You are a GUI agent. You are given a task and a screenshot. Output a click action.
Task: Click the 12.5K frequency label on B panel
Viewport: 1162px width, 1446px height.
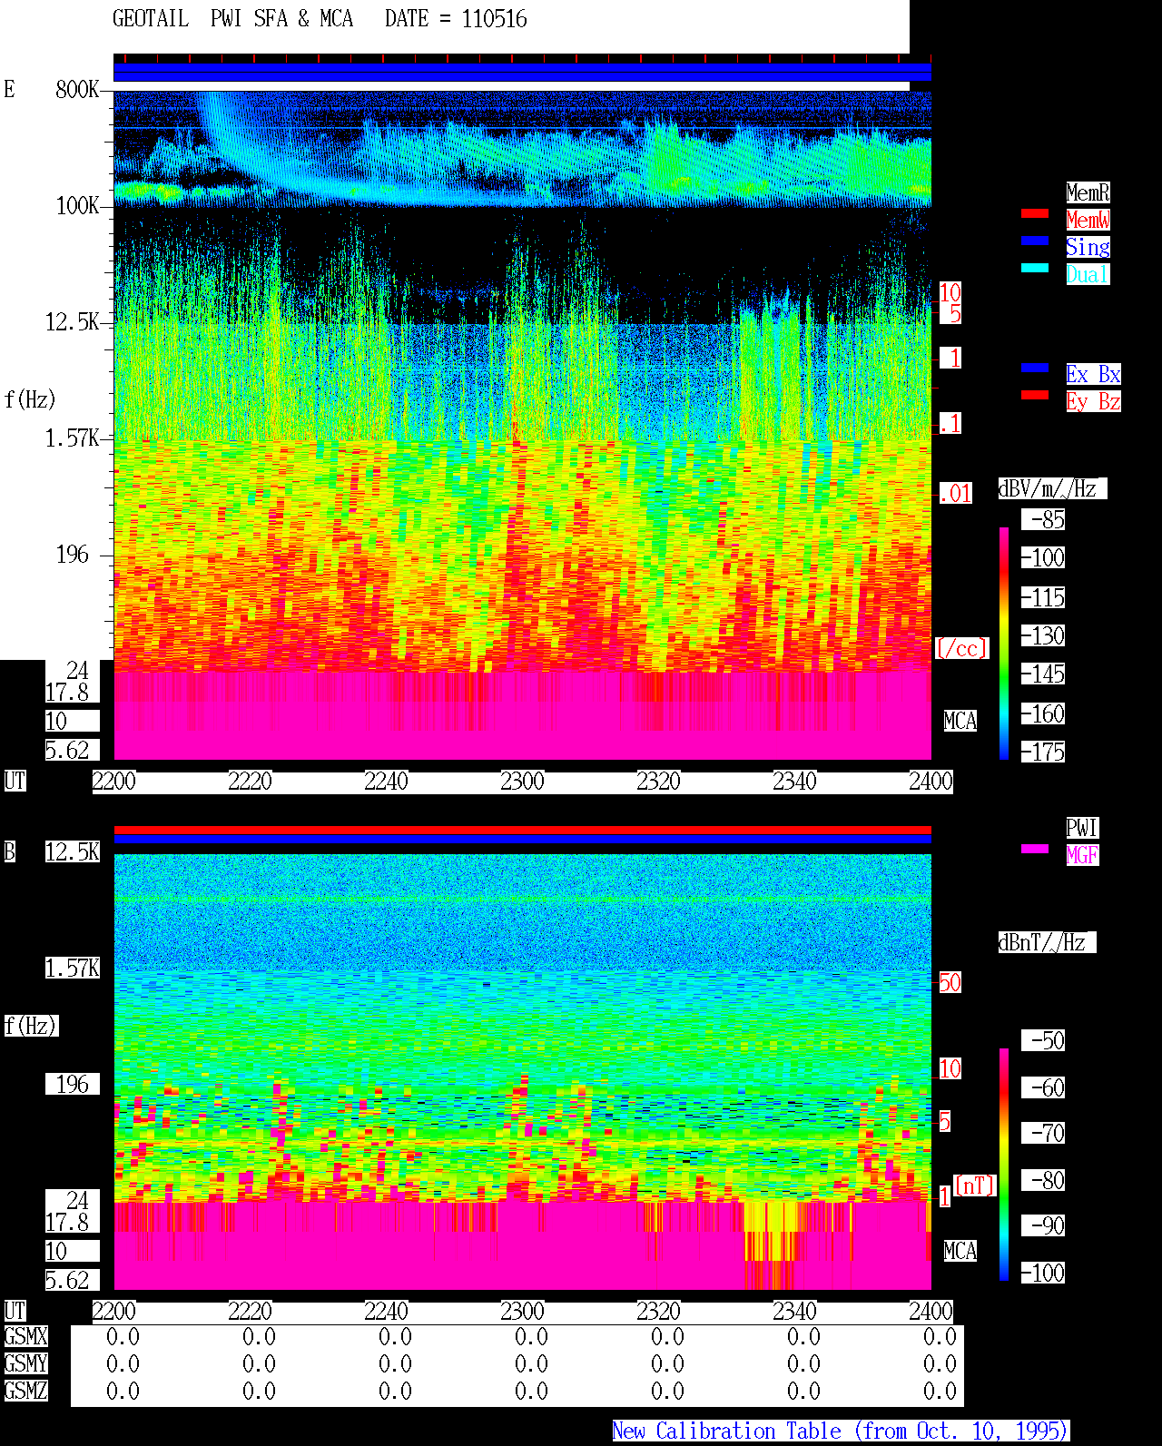pos(73,851)
